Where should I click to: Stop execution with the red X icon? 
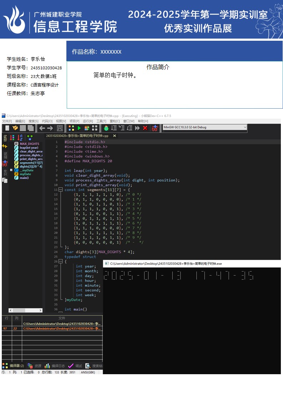click(x=145, y=128)
